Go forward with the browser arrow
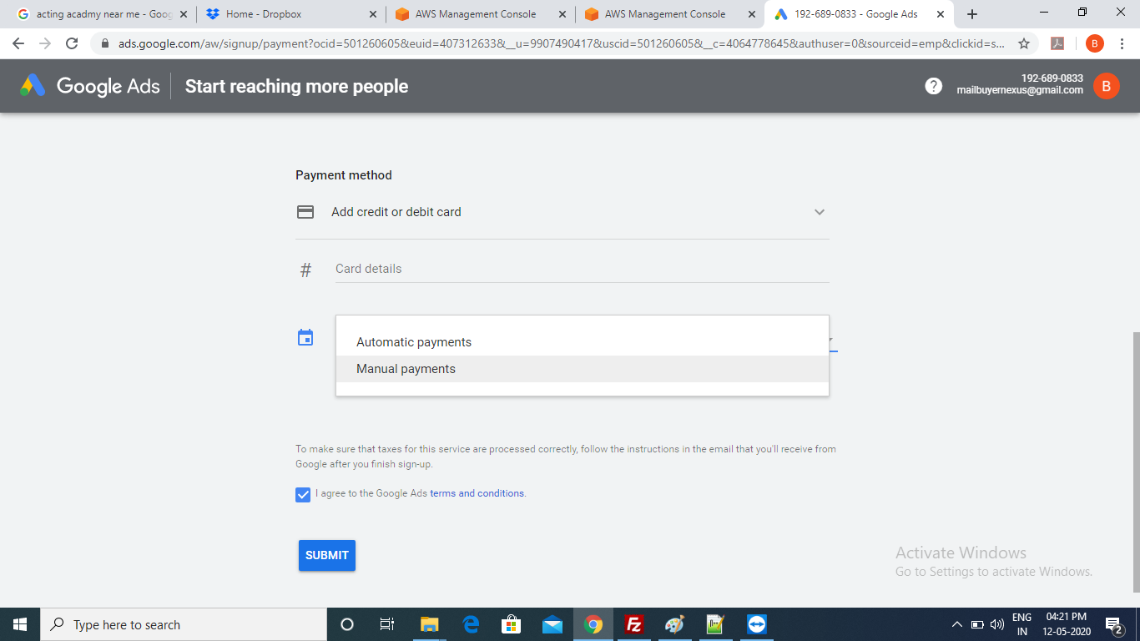 click(45, 44)
